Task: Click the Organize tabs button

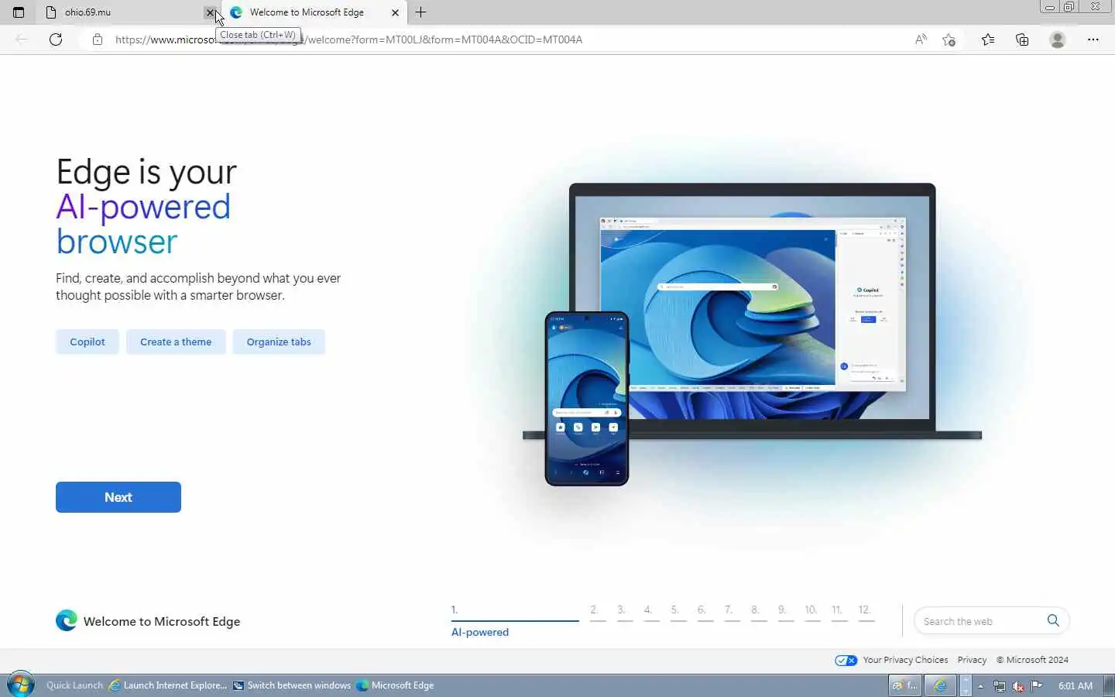Action: (x=279, y=342)
